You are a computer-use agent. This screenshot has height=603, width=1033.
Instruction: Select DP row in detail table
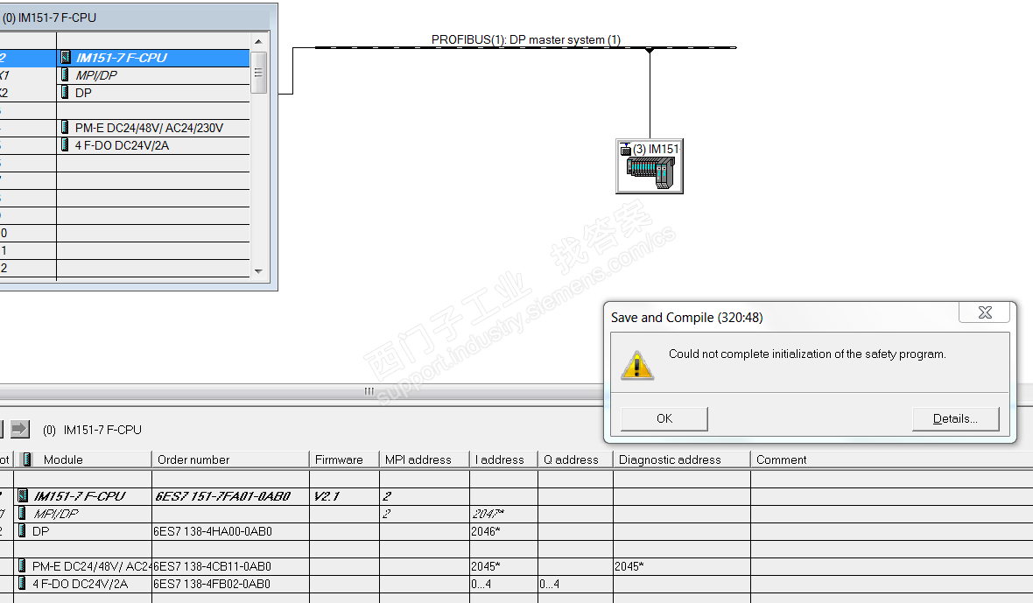(x=516, y=531)
